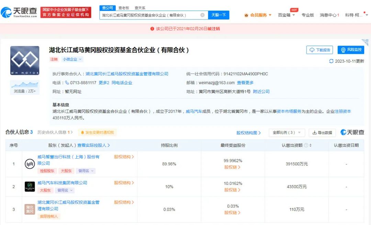371x225 pixels.
Task: Click the red notification dot at top right
Action: point(364,12)
